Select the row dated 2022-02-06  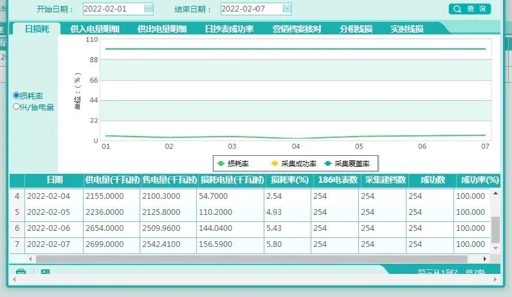250,228
